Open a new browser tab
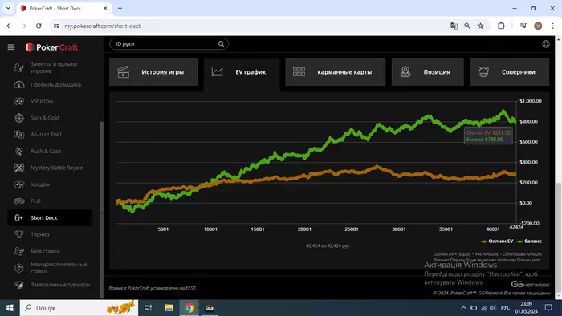 [x=120, y=8]
